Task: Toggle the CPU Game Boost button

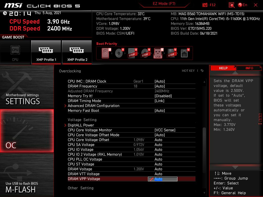Action: click(x=15, y=52)
